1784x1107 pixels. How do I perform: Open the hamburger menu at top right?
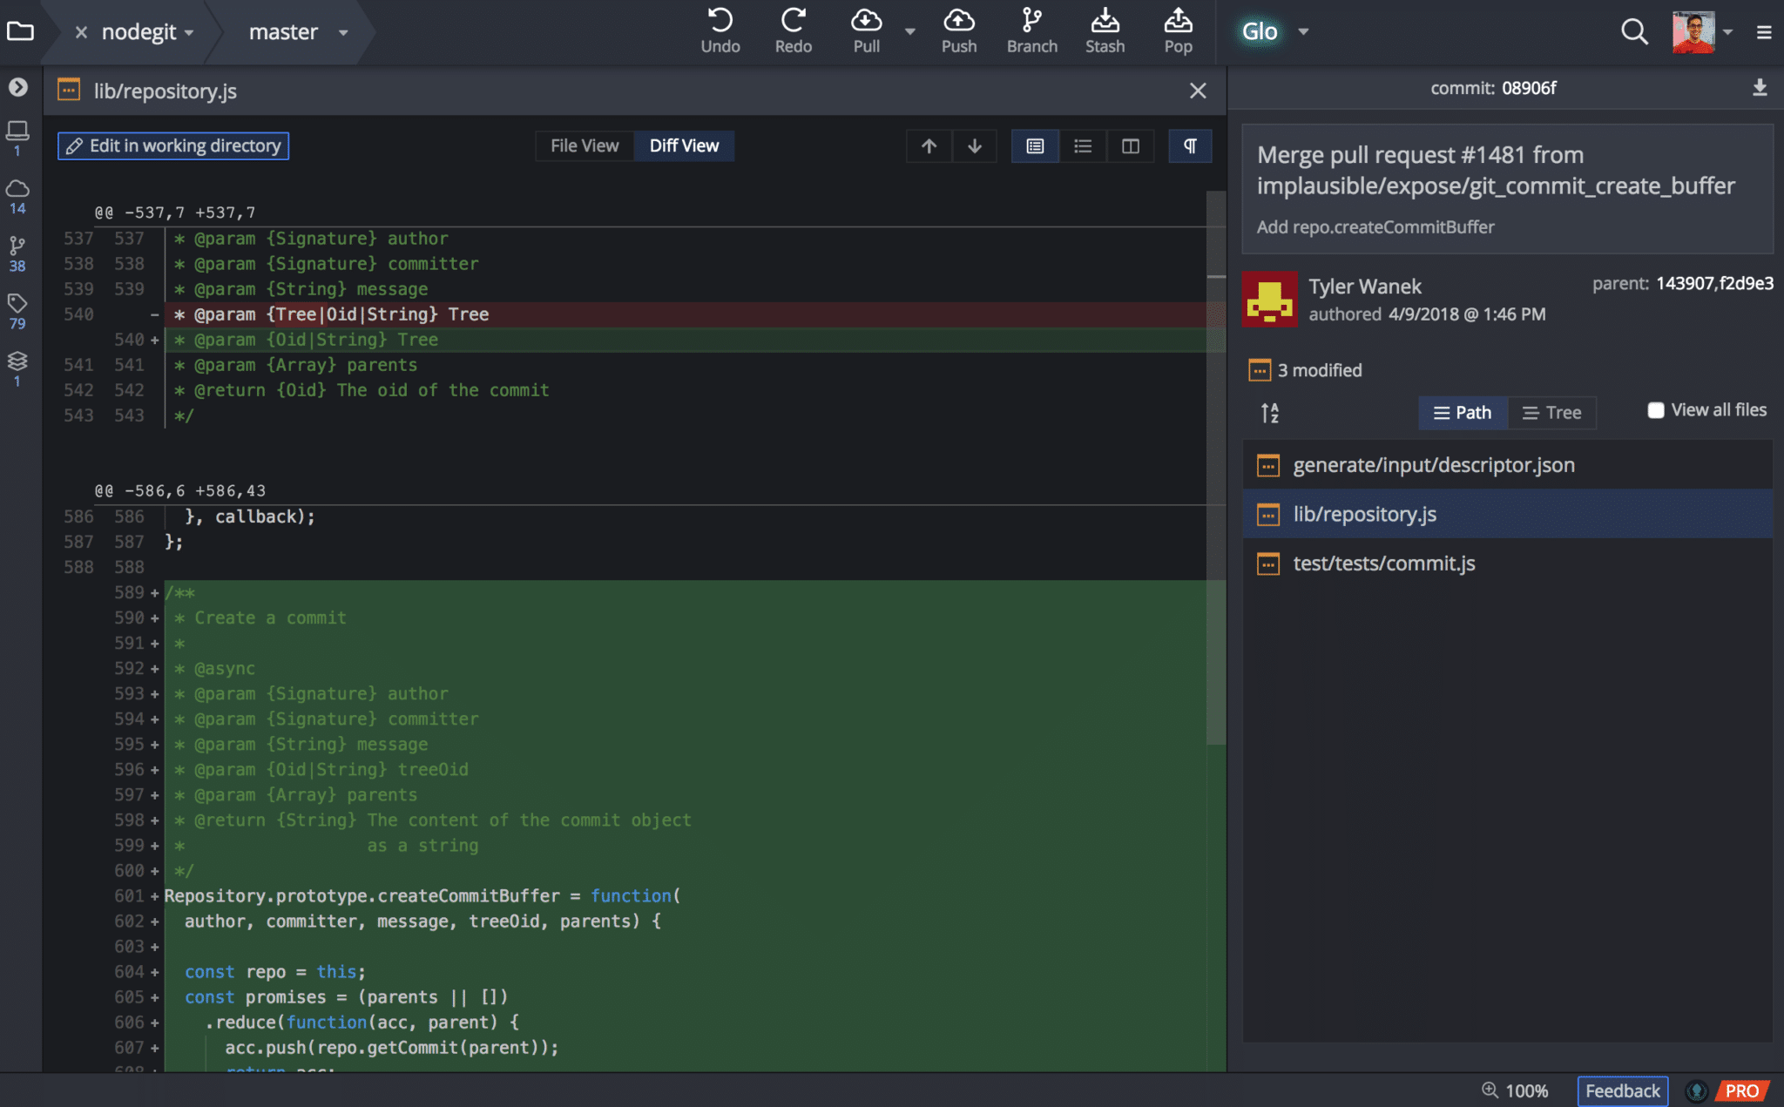click(1762, 31)
